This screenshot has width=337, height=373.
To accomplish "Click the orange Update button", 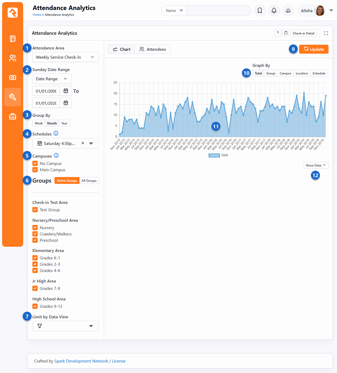I will [314, 49].
